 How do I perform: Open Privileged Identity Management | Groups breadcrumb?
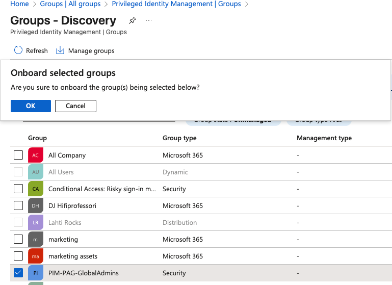pos(176,4)
